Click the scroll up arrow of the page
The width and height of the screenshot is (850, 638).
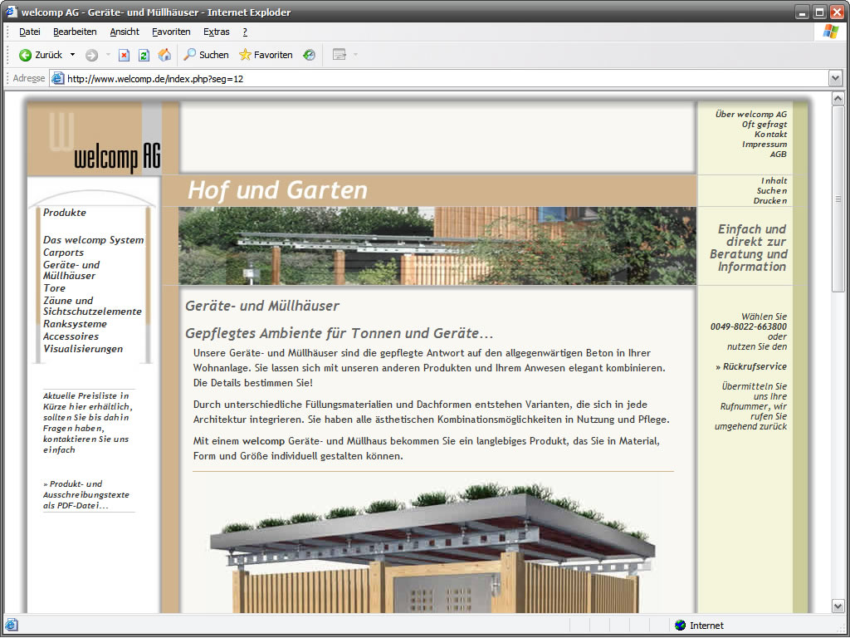tap(838, 99)
